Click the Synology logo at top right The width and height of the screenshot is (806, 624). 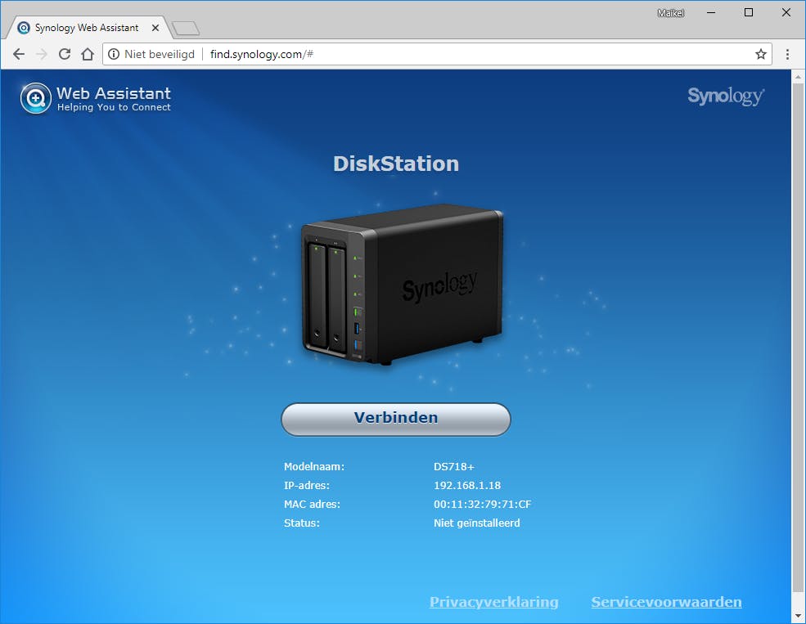click(x=726, y=96)
